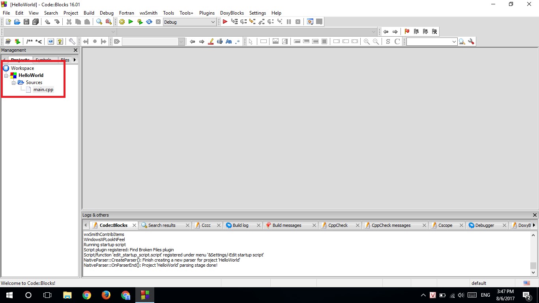Switch to the Build log tab
The height and width of the screenshot is (303, 539).
coord(240,225)
